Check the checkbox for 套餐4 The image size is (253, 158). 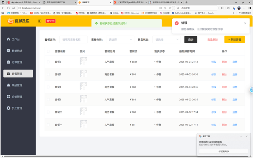pos(48,87)
